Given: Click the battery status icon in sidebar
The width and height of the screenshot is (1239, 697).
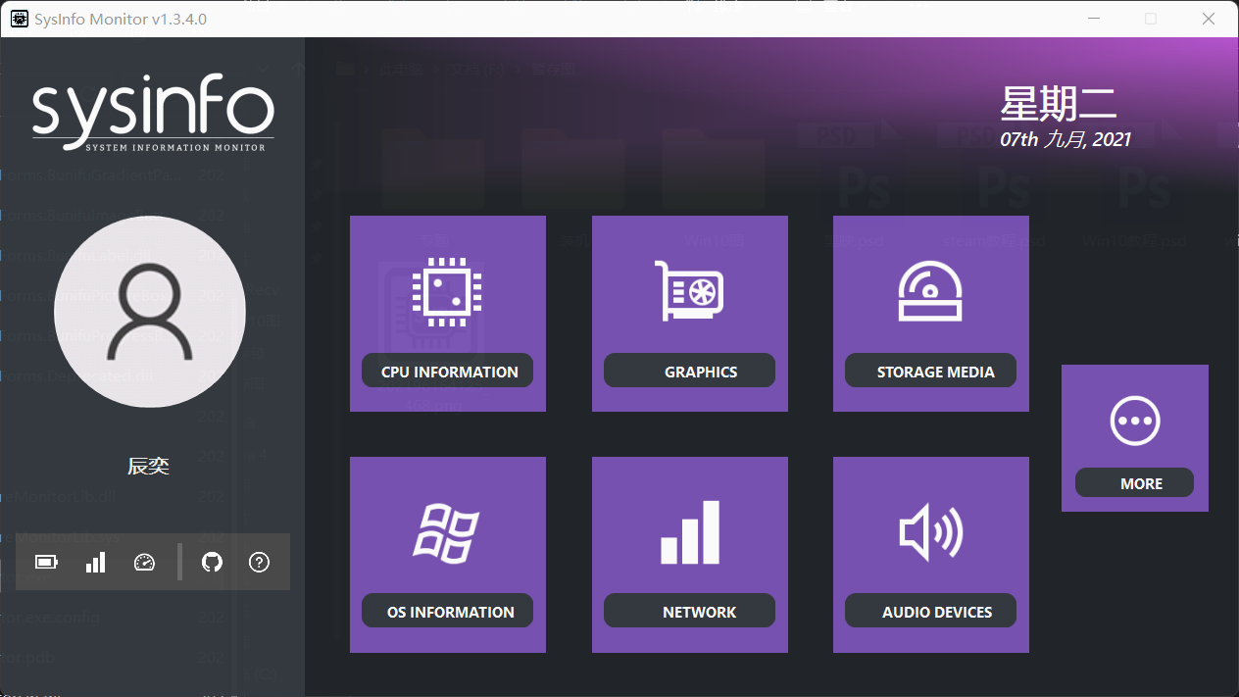Looking at the screenshot, I should (46, 562).
